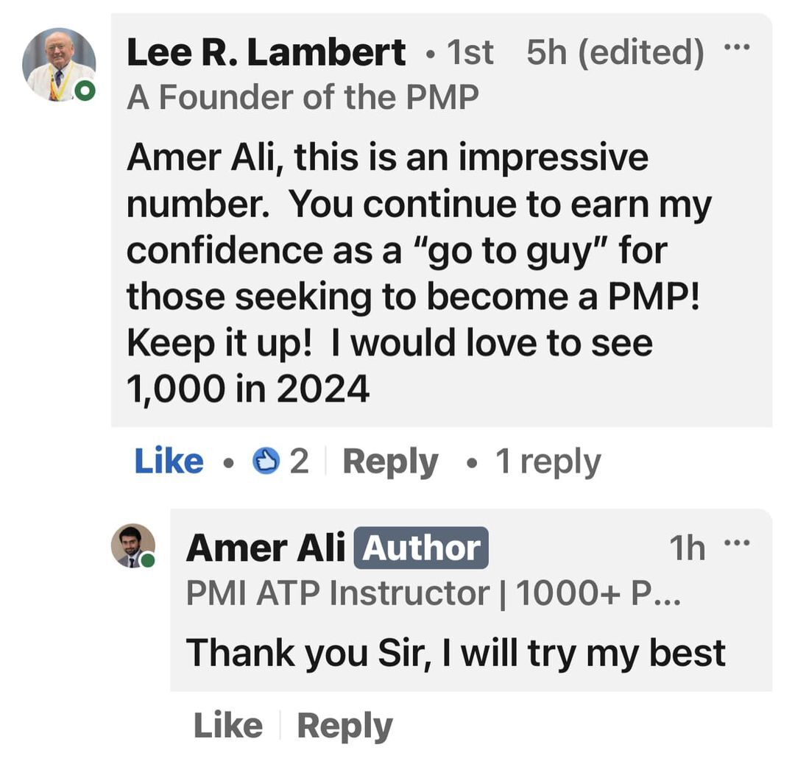Like Amer Ali's reply
795x767 pixels.
(227, 726)
